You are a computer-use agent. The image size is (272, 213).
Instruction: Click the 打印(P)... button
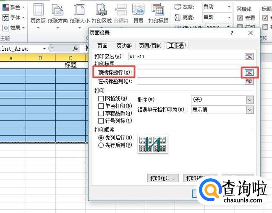pyautogui.click(x=164, y=178)
